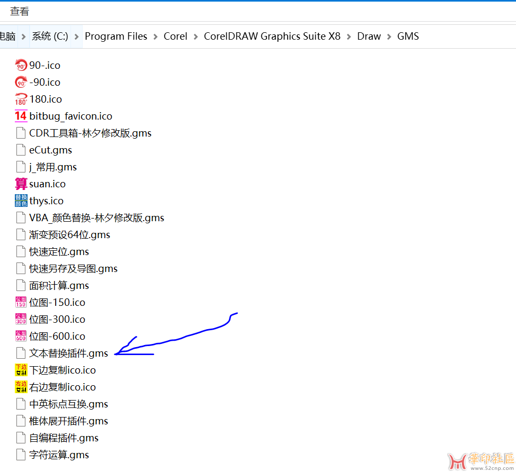
Task: Navigate to 系统 (C:) in address bar
Action: click(x=50, y=36)
